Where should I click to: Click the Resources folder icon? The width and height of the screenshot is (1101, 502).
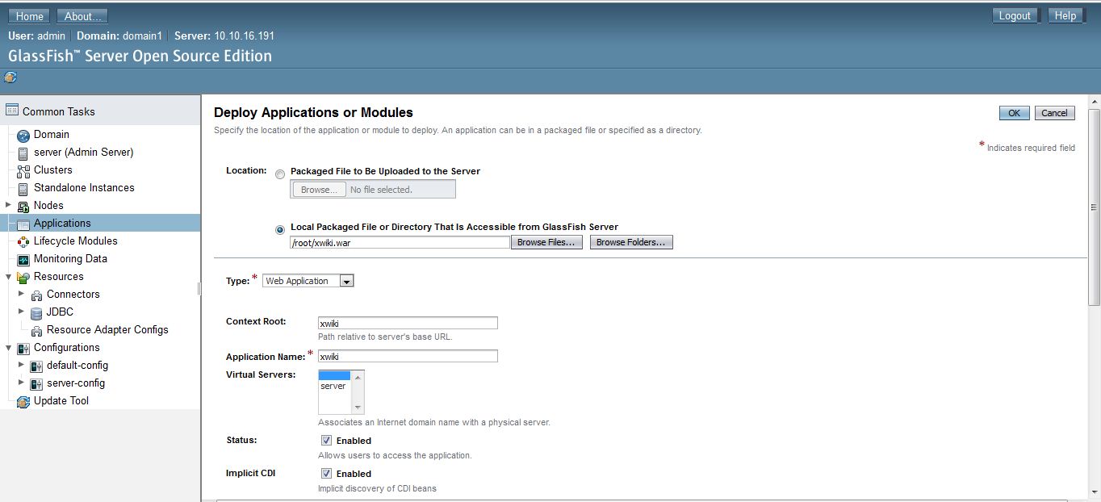click(23, 277)
